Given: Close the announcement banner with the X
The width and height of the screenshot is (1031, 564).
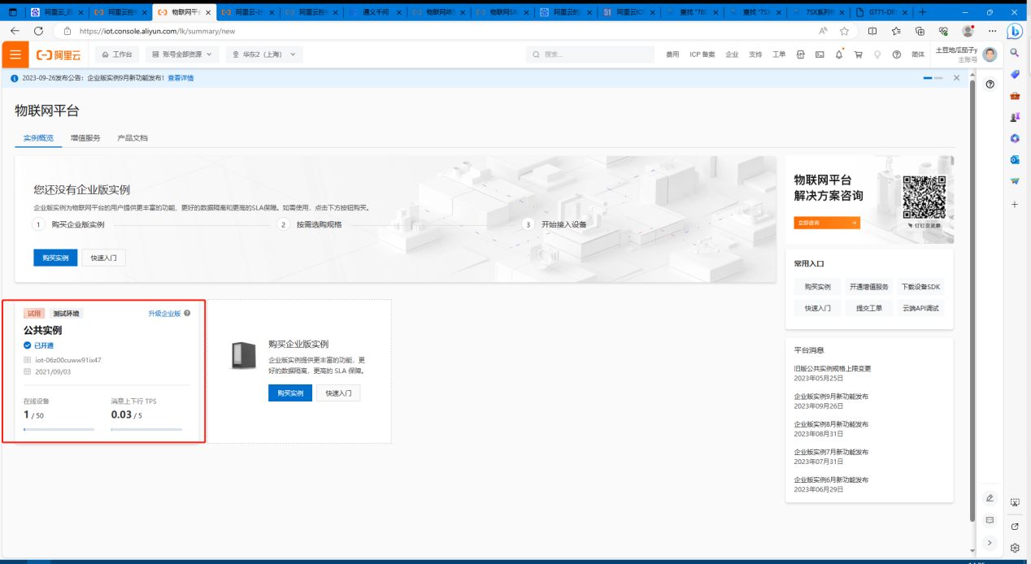Looking at the screenshot, I should tap(956, 77).
